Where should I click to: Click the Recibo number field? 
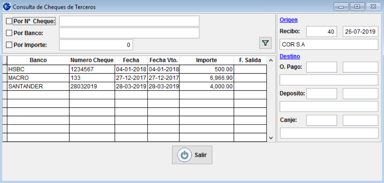click(321, 32)
